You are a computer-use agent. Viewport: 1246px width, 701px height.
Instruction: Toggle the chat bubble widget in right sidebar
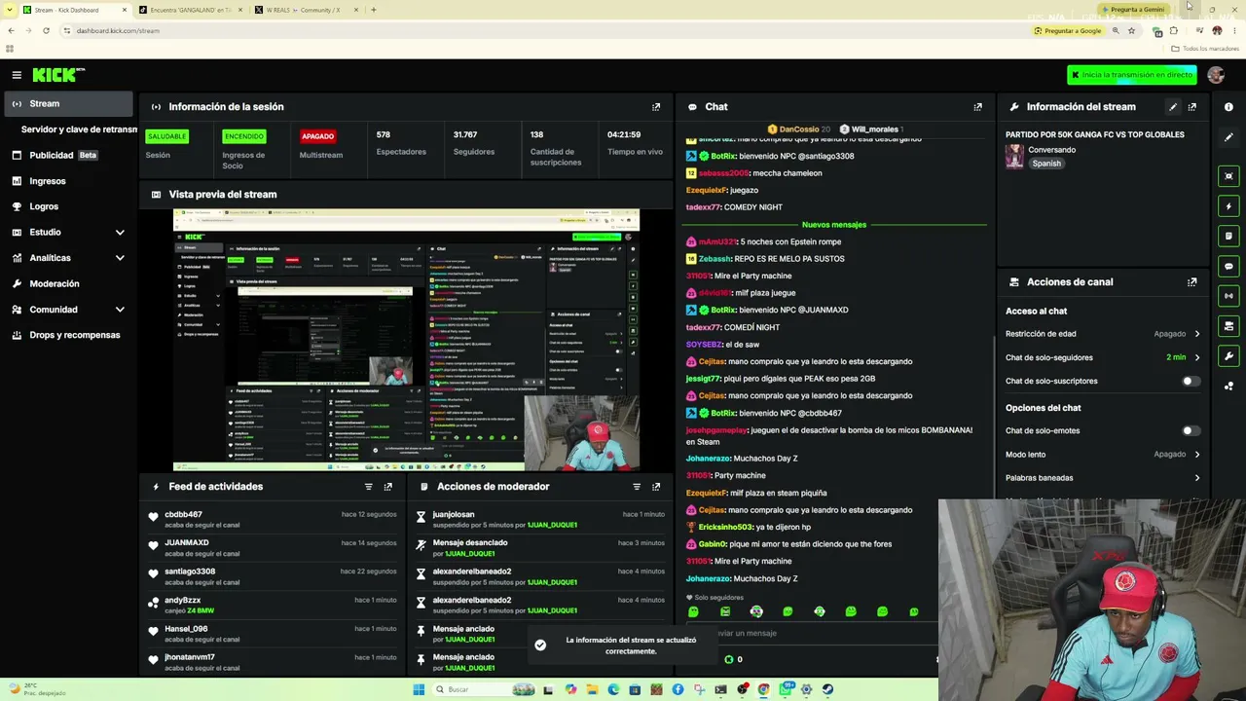1228,266
